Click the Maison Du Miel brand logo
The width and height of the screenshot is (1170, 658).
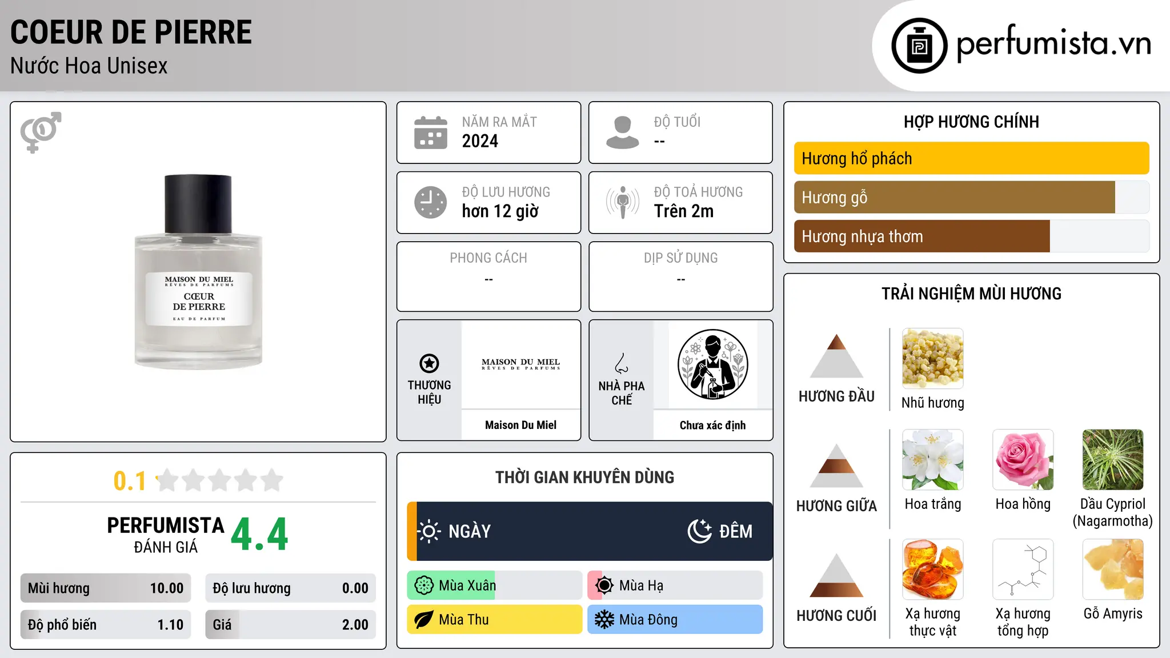click(x=521, y=364)
